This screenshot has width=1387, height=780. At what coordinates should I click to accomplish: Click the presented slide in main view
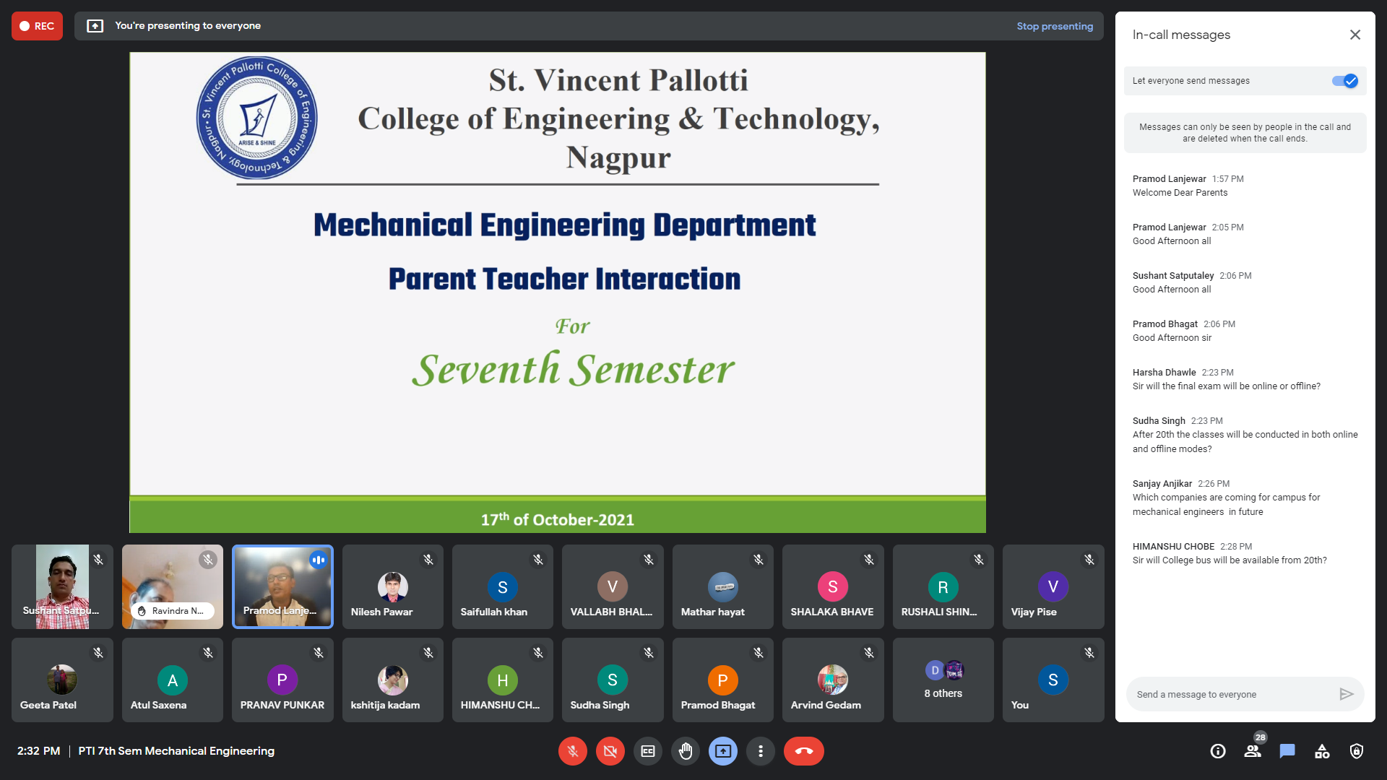click(x=558, y=292)
